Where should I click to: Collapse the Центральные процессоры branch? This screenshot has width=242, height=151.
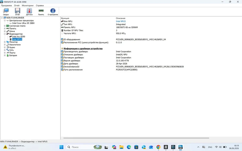(x=5, y=20)
